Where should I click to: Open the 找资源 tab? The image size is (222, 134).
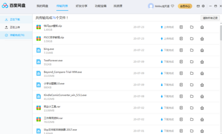point(118,6)
